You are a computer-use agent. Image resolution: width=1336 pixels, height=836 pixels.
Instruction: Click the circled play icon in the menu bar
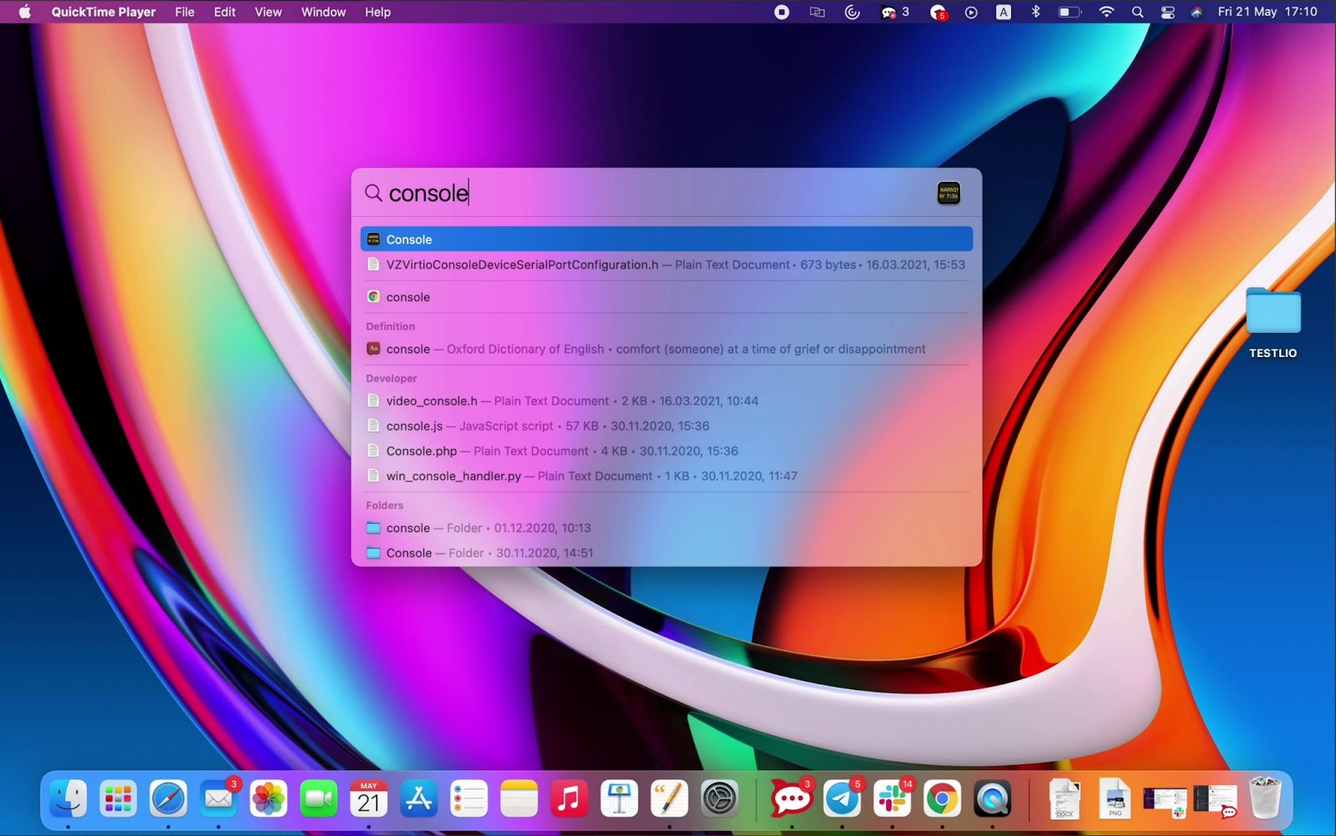(x=971, y=12)
